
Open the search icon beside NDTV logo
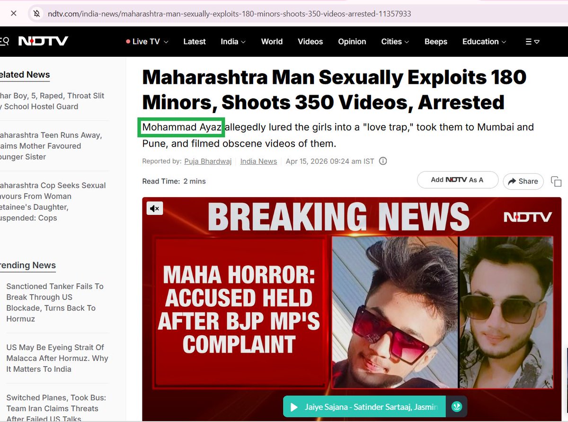(4, 41)
